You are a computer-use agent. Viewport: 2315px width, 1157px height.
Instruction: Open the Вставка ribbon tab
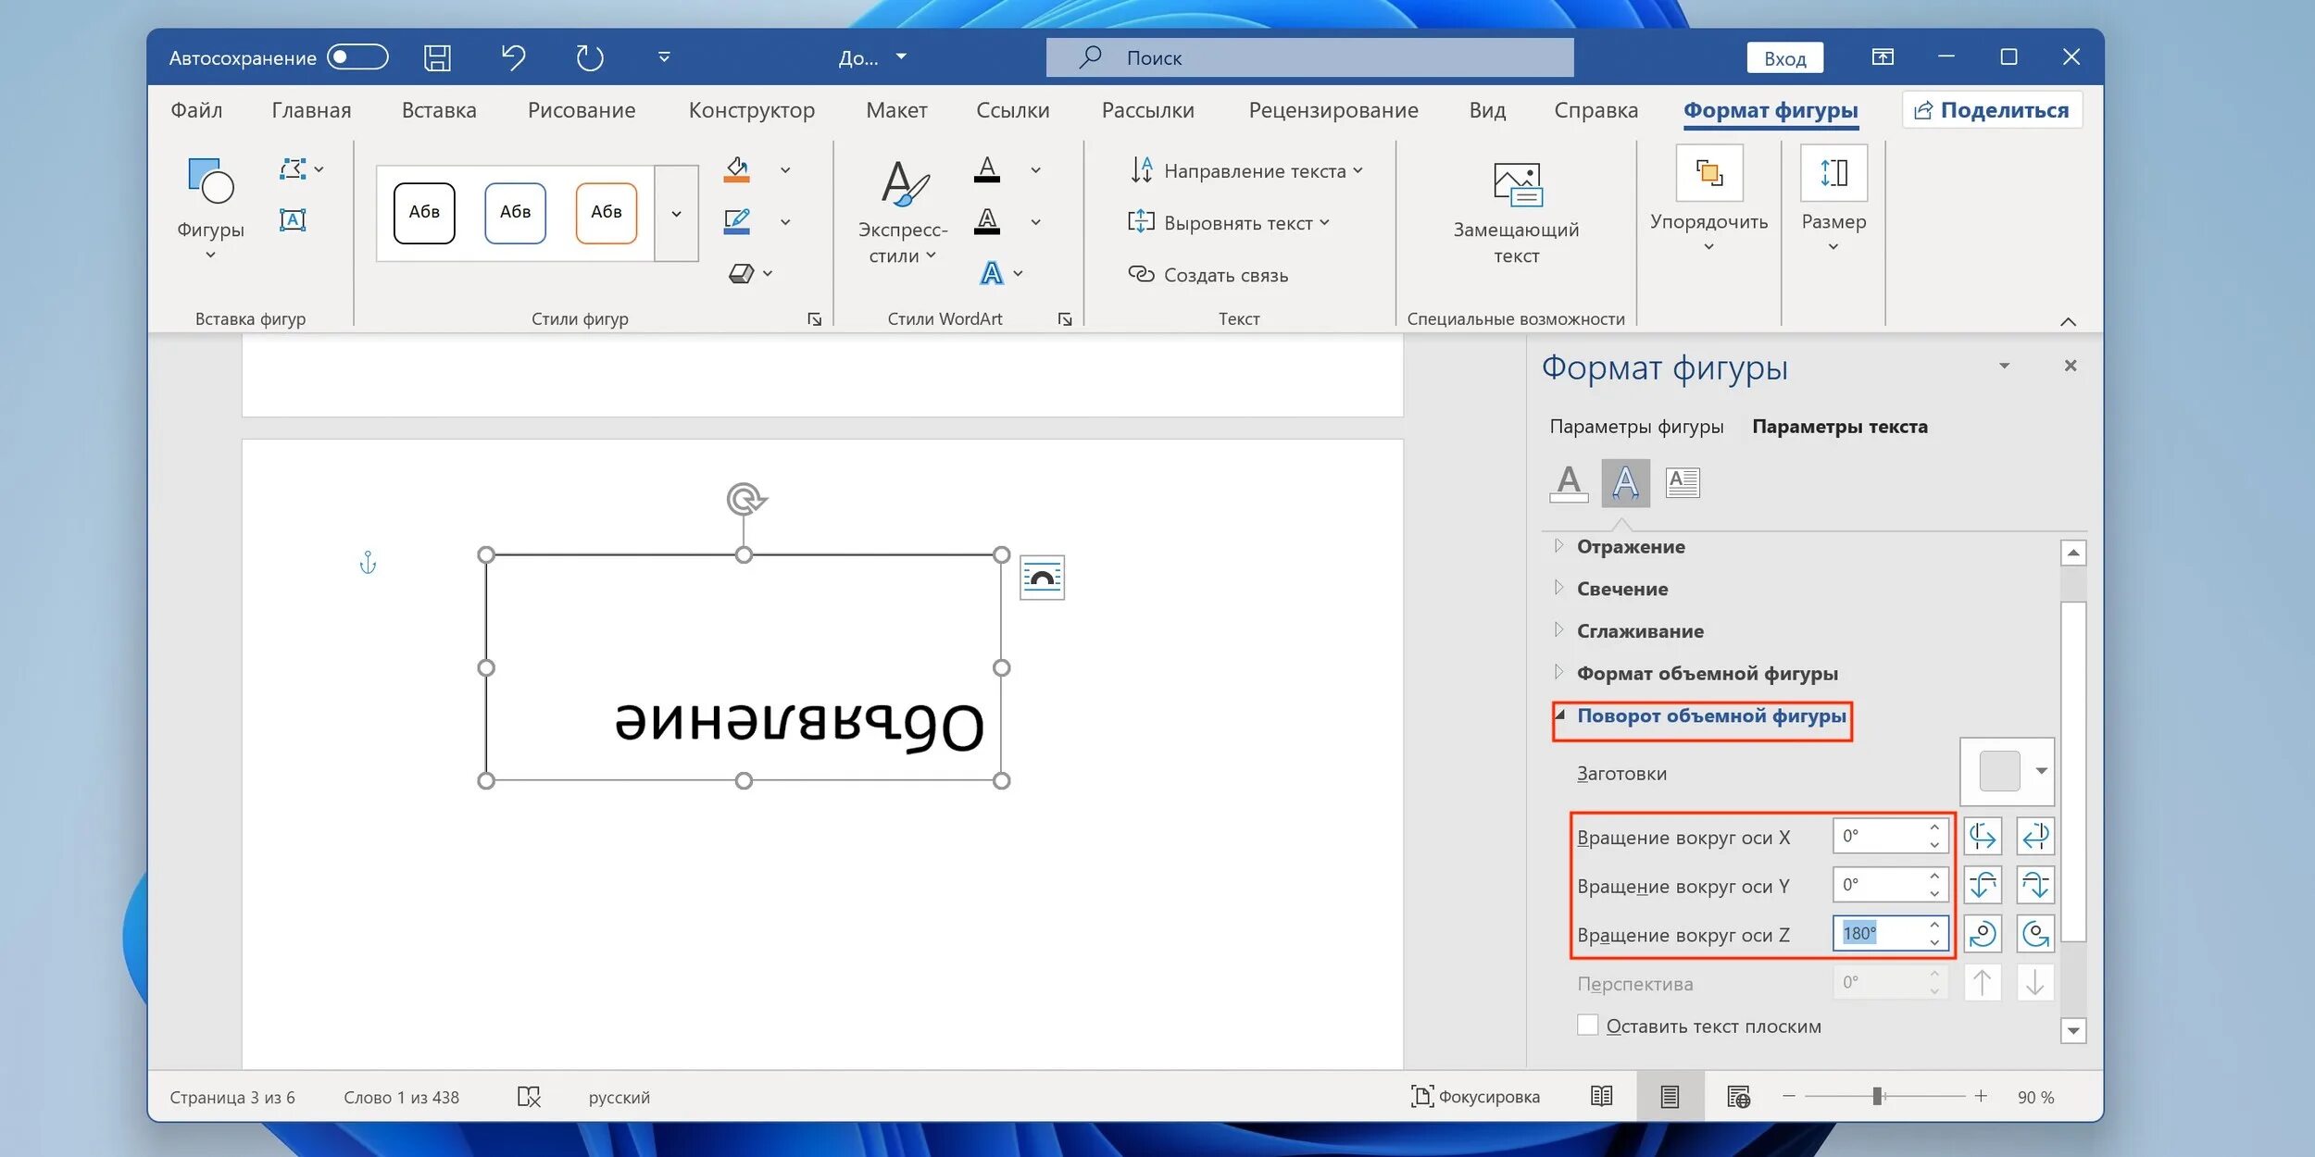(439, 110)
